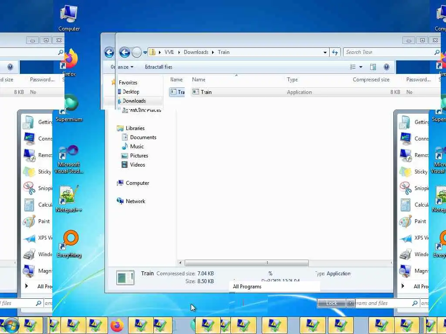The height and width of the screenshot is (334, 446).
Task: Click Extract all files
Action: (159, 67)
